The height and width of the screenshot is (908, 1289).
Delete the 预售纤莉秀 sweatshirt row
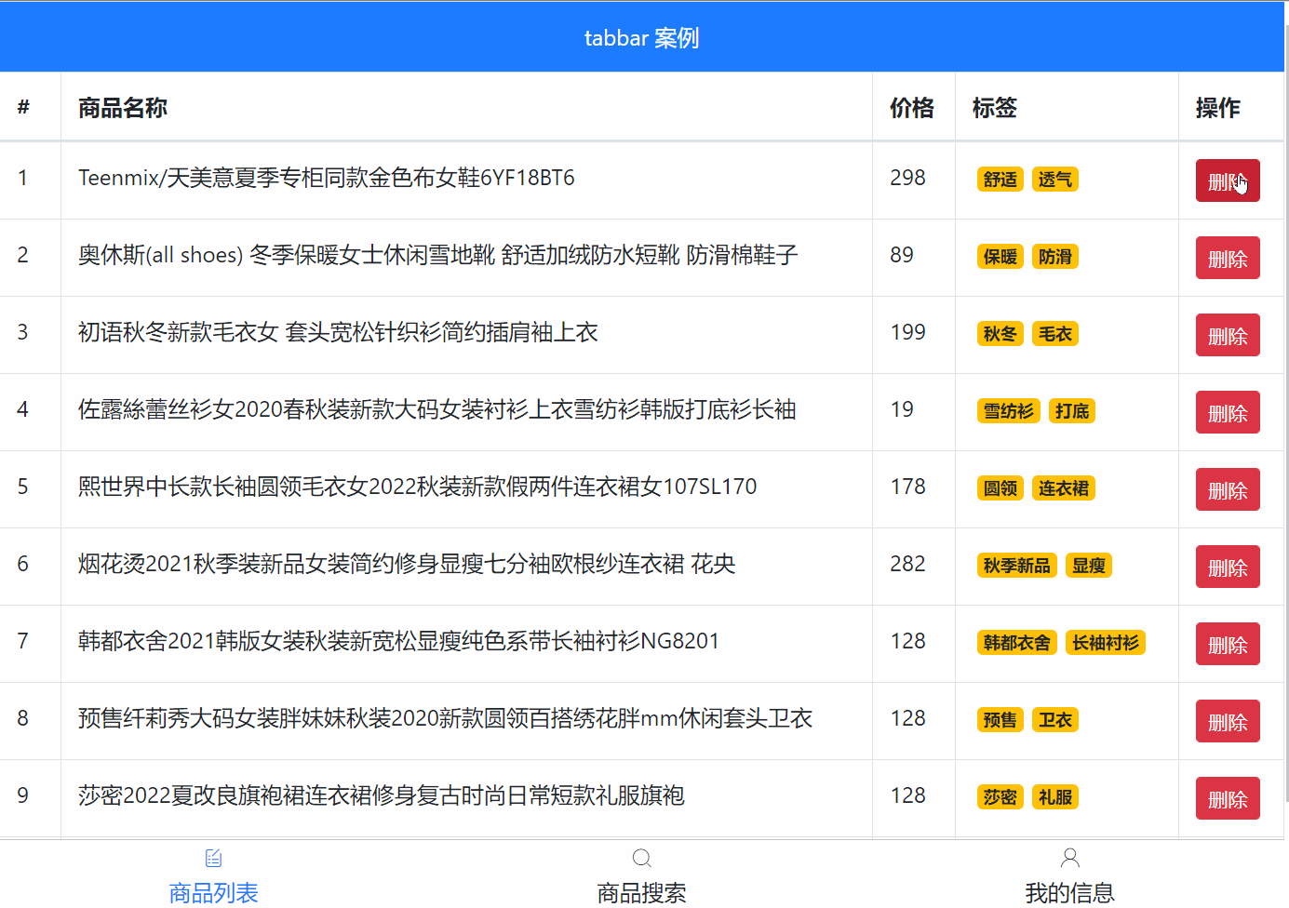1228,721
